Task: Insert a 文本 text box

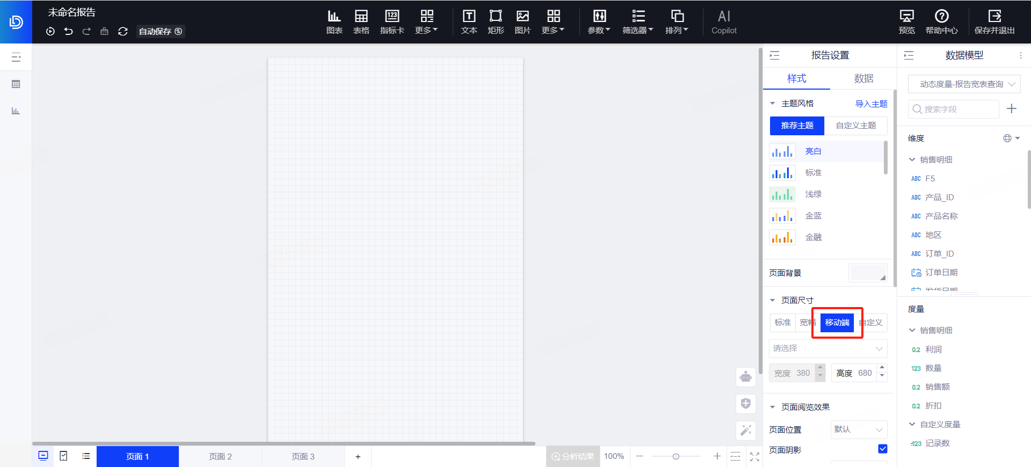Action: point(469,22)
